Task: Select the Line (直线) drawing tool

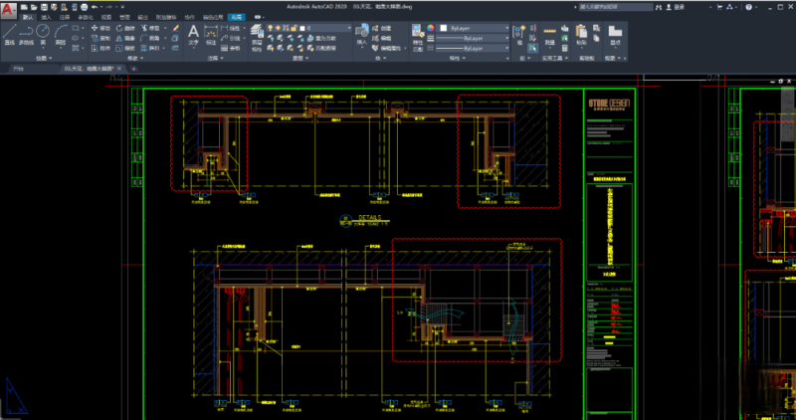Action: click(9, 33)
